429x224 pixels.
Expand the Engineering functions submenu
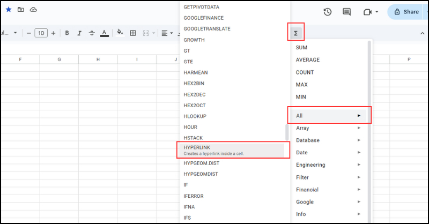(x=329, y=165)
